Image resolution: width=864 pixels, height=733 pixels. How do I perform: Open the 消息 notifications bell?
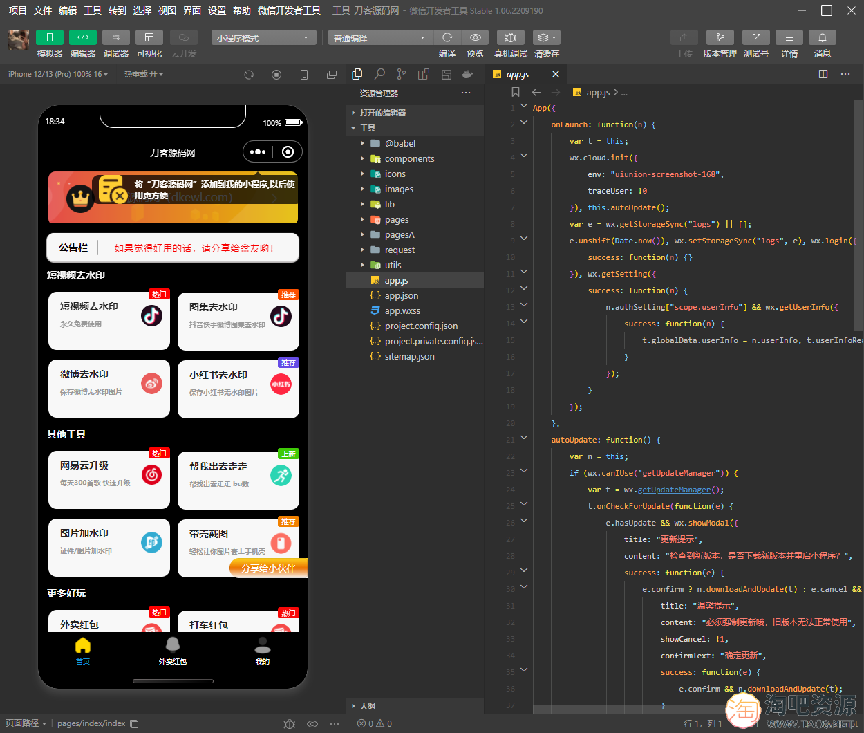pos(823,37)
